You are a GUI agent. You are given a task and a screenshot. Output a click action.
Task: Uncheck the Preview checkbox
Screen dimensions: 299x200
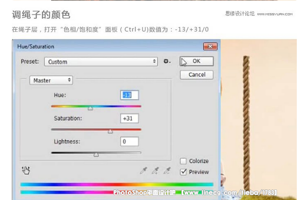coord(183,172)
